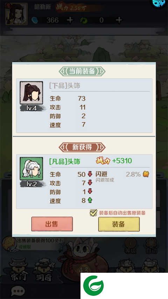168x299 pixels.
Task: Equip new headwear with 装备 button
Action: [119, 224]
